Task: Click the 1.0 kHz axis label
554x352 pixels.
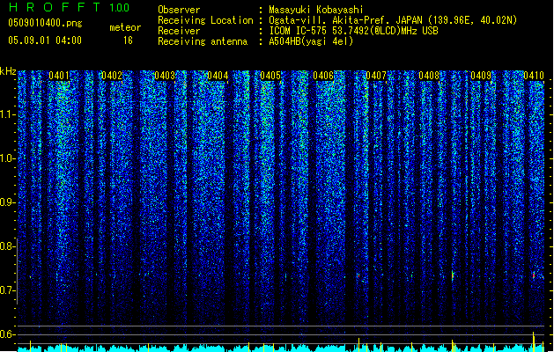Action: pos(8,158)
